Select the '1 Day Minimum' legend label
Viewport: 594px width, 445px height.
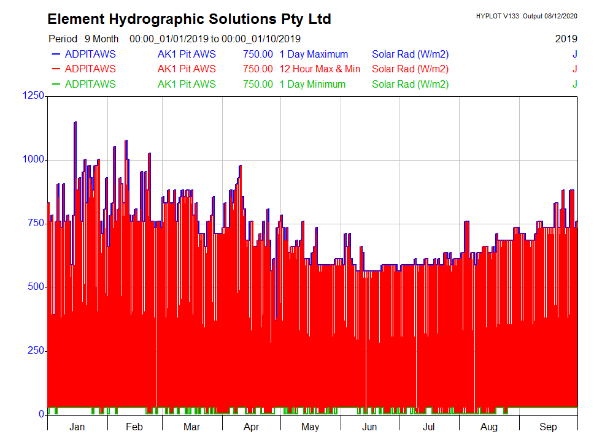pos(312,85)
